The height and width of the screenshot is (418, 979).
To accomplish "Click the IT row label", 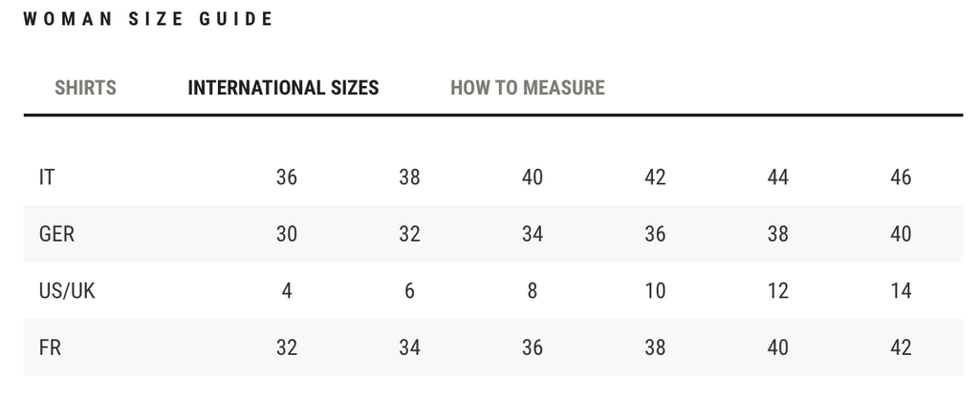I will tap(46, 178).
